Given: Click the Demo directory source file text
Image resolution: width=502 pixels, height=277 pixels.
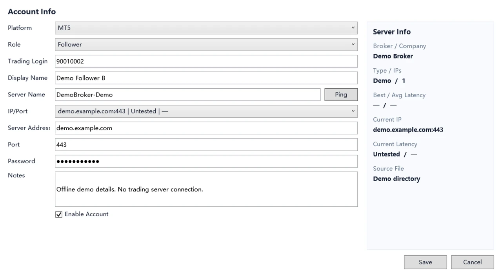Looking at the screenshot, I should (397, 179).
